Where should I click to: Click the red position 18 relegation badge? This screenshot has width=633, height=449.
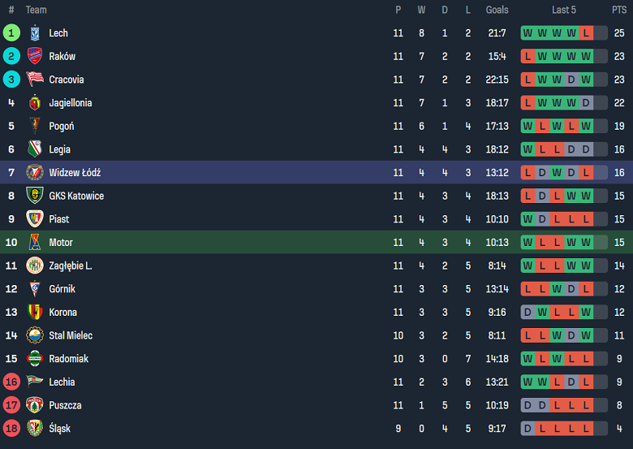pyautogui.click(x=11, y=428)
